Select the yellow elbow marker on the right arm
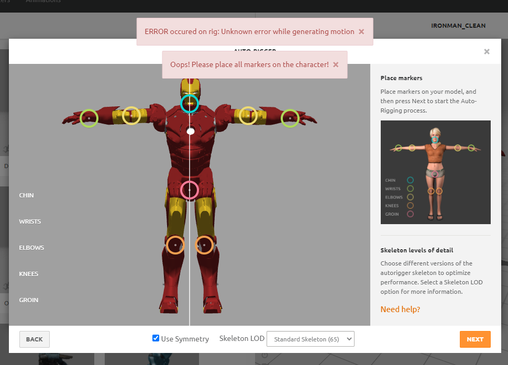 click(x=248, y=116)
